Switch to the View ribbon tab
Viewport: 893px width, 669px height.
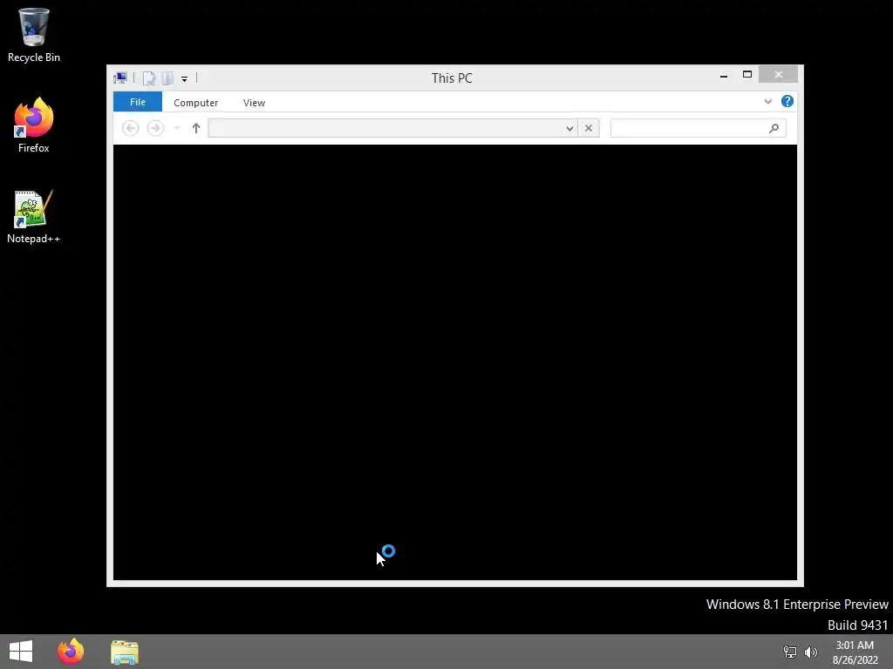254,103
